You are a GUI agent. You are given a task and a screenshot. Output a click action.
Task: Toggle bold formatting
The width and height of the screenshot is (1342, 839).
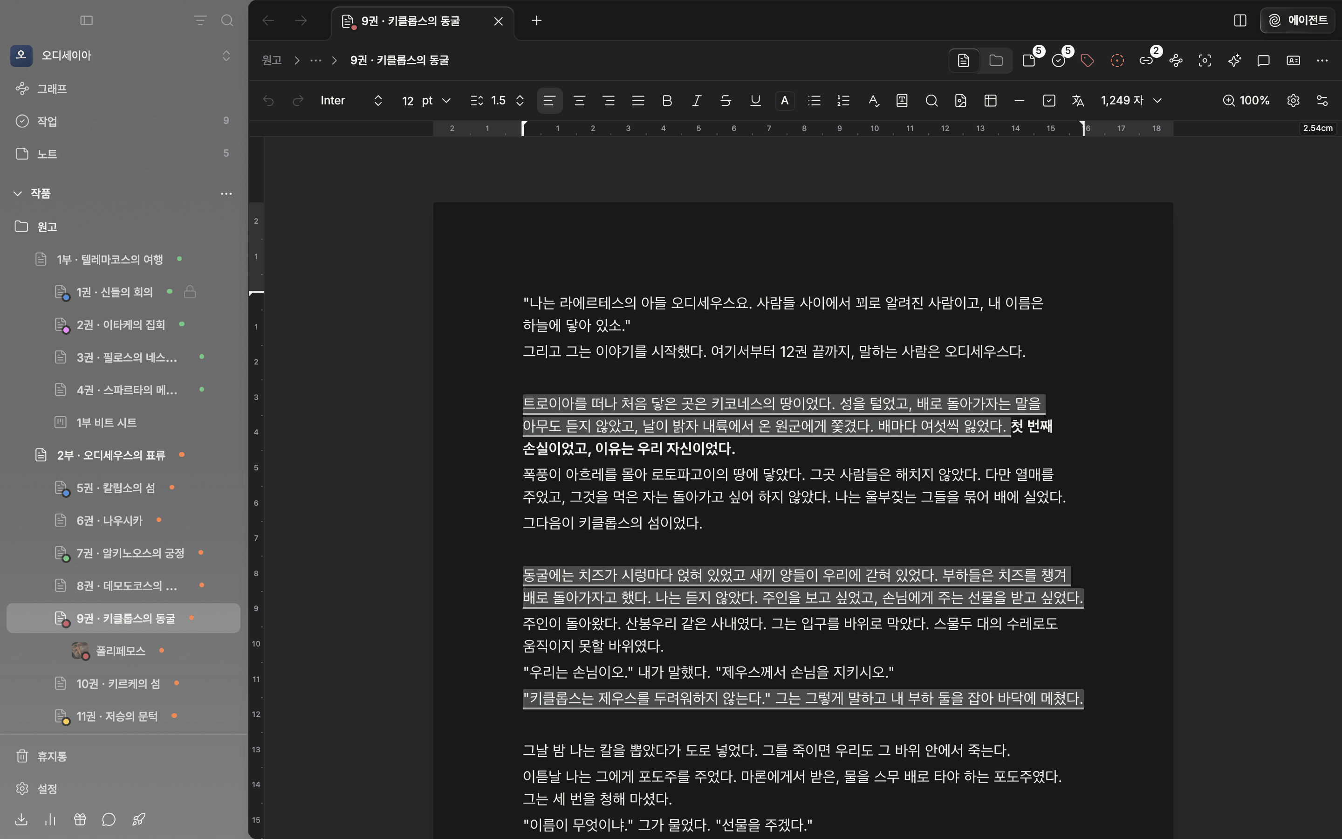[x=667, y=100]
